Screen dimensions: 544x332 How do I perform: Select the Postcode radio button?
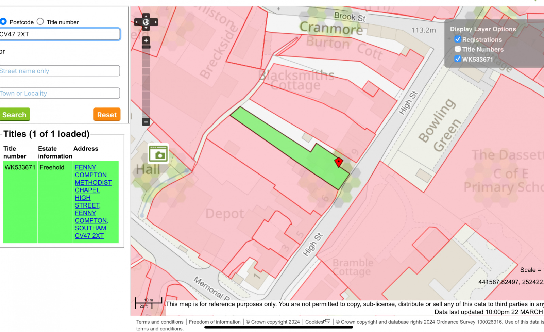point(3,21)
